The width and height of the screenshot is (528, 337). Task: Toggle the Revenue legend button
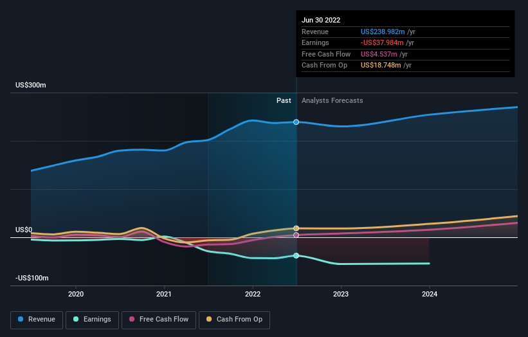37,320
